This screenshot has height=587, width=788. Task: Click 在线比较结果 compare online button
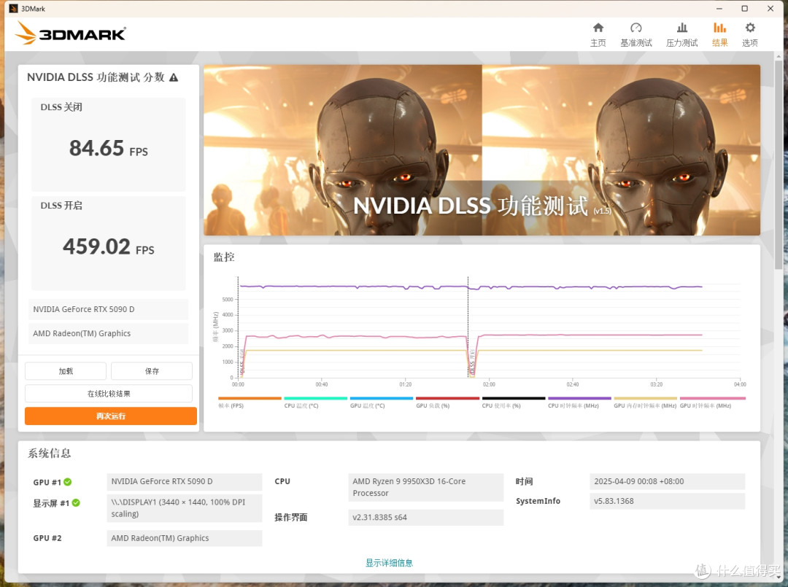[x=109, y=394]
